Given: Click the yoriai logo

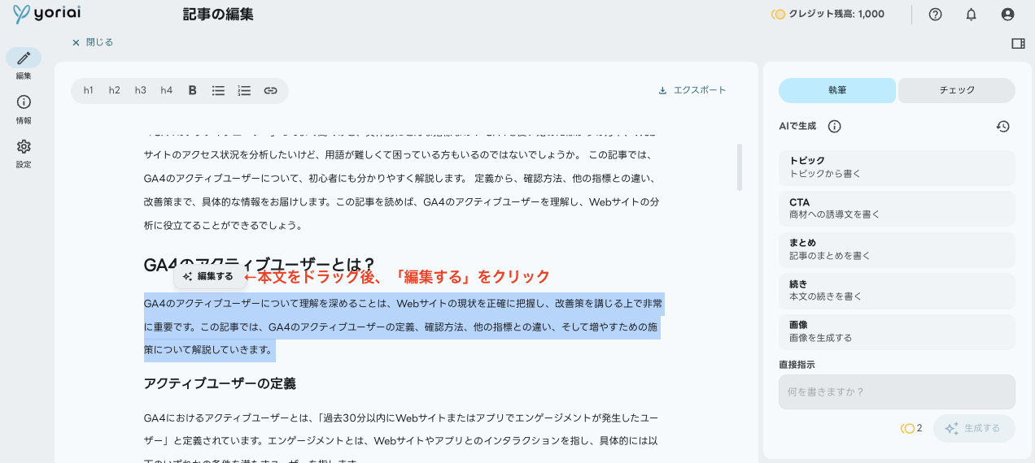Looking at the screenshot, I should coord(46,14).
